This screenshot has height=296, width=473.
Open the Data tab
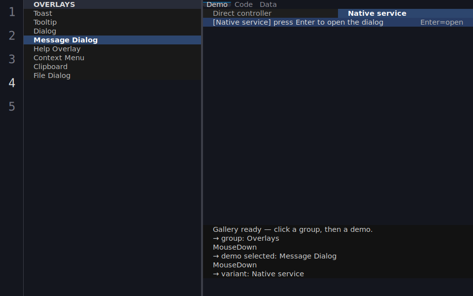pos(268,4)
